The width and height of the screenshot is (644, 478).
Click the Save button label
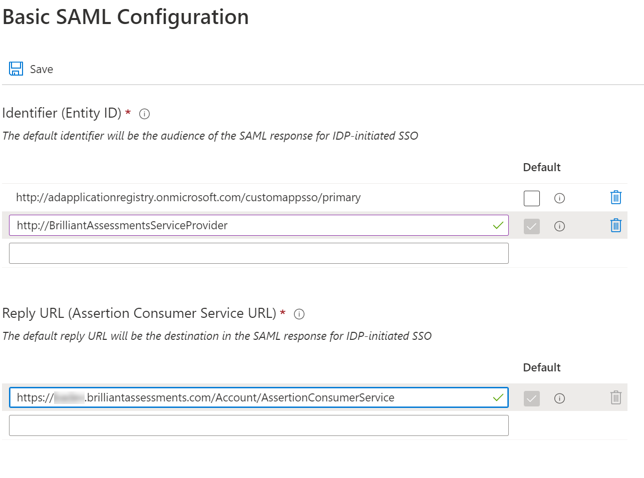(x=42, y=69)
